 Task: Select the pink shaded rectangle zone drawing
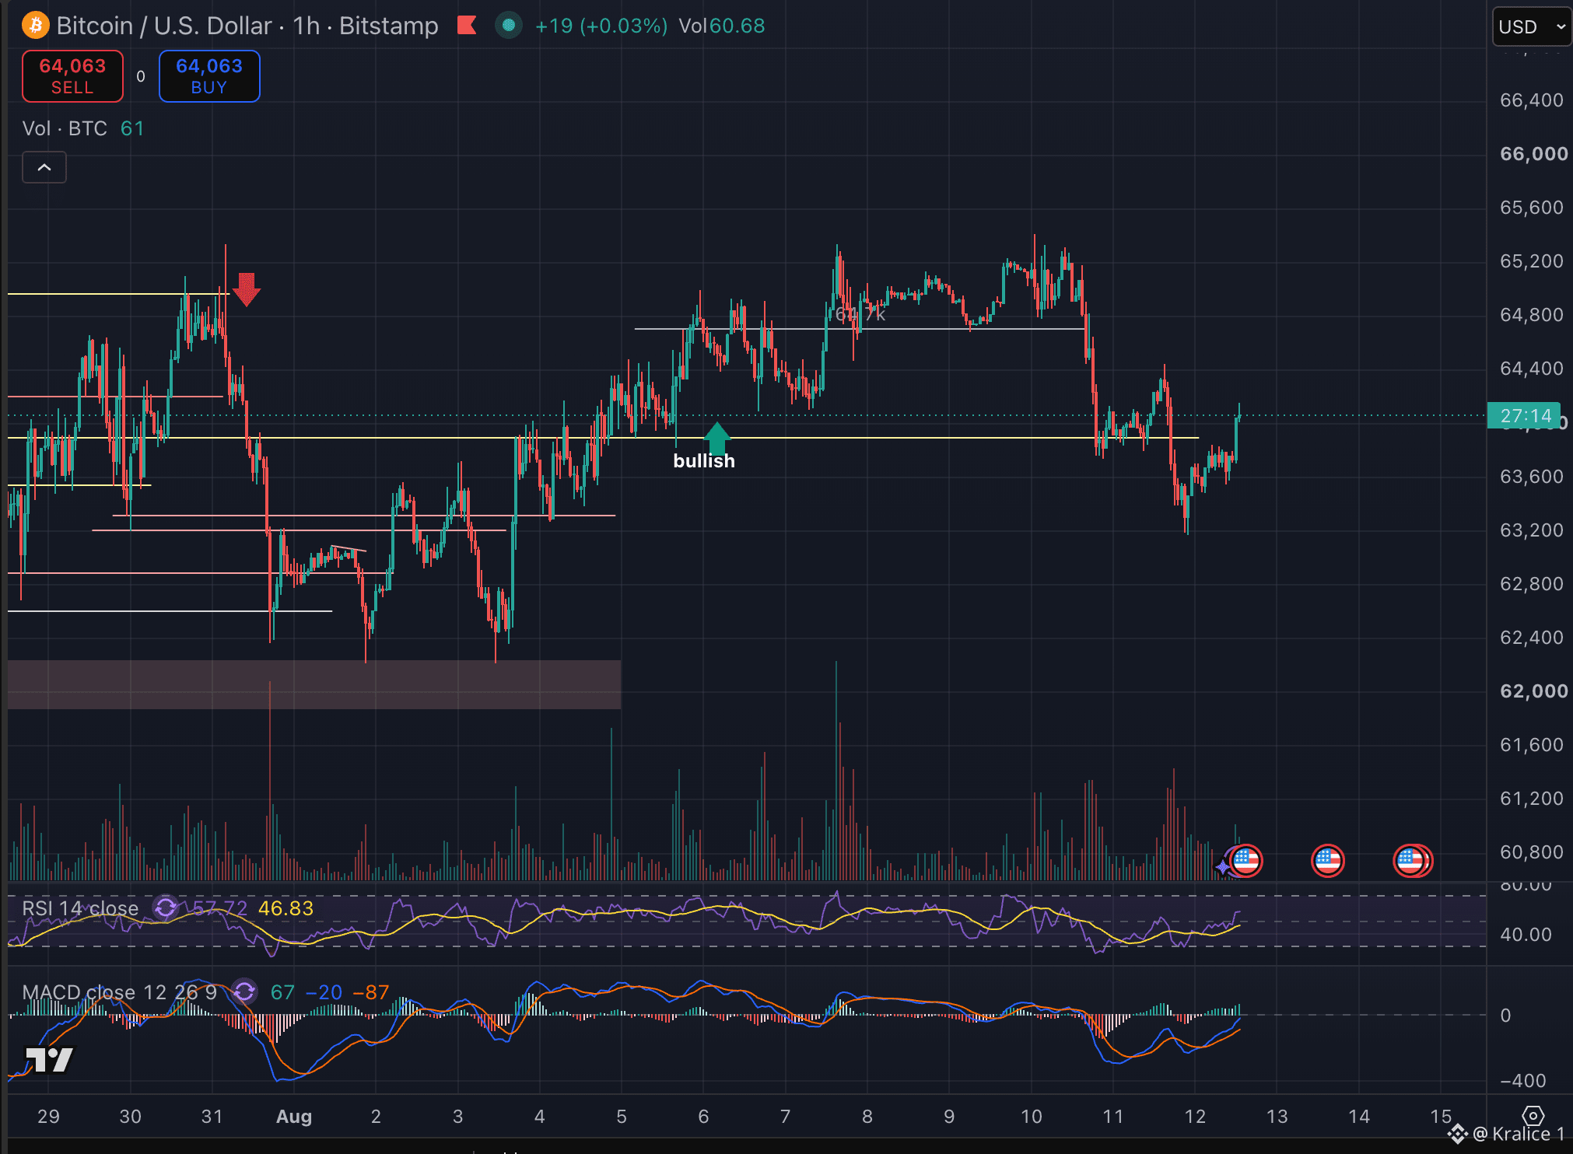click(x=314, y=684)
